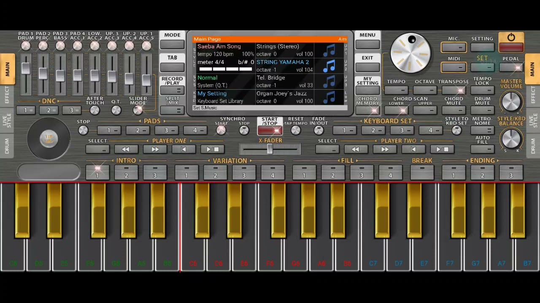Select the Strings (Stereo) music note icon
This screenshot has width=540, height=303.
329,50
